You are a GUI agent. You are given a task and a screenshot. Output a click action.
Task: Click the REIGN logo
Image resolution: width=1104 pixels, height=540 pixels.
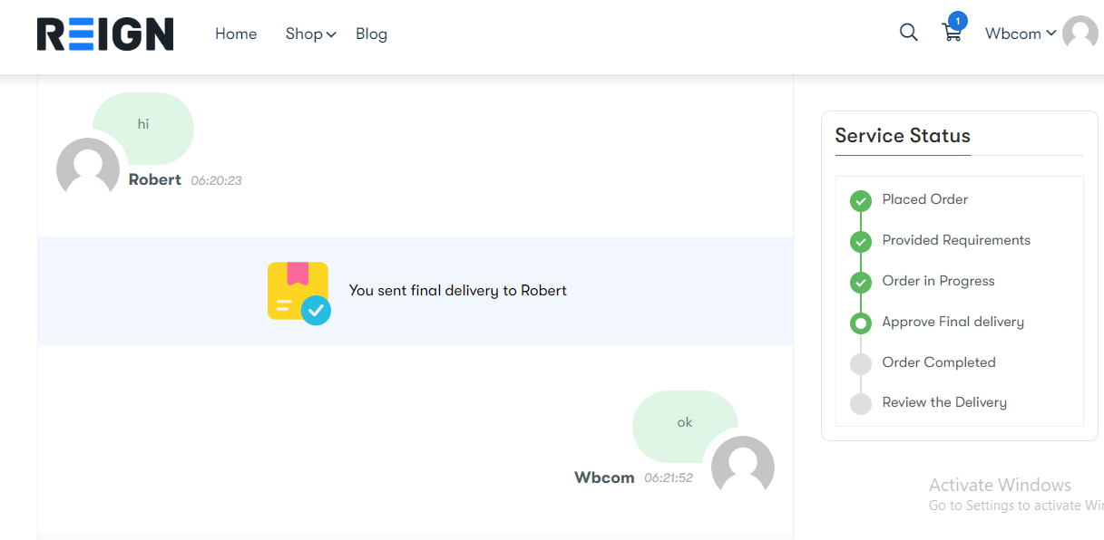[x=105, y=34]
